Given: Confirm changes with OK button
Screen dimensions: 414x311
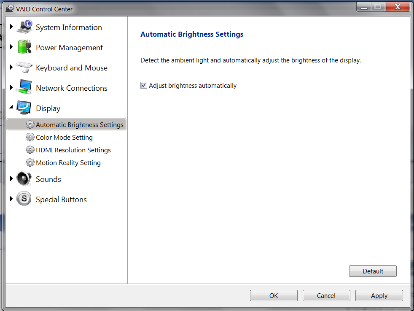Looking at the screenshot, I should (274, 295).
